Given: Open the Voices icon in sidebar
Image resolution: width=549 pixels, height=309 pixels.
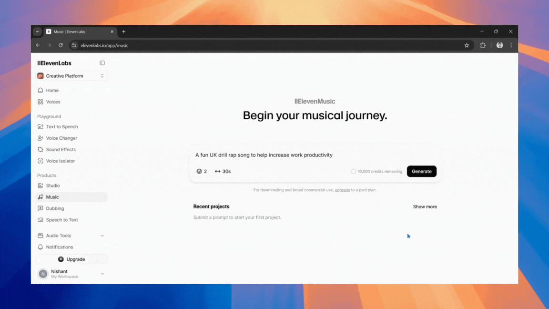Looking at the screenshot, I should pyautogui.click(x=40, y=102).
